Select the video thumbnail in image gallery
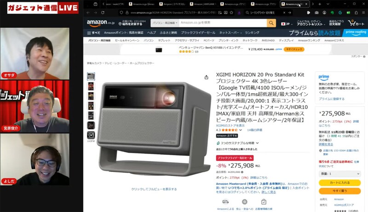The image size is (368, 212). (x=91, y=135)
